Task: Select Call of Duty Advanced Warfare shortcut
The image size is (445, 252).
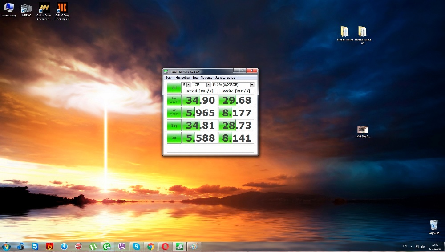Action: pyautogui.click(x=44, y=11)
